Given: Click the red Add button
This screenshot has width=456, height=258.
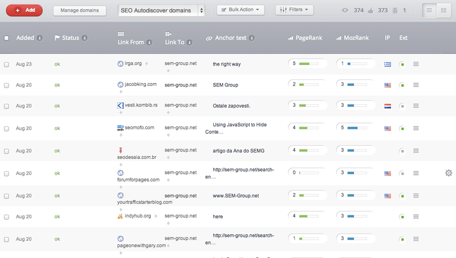Looking at the screenshot, I should (x=25, y=10).
